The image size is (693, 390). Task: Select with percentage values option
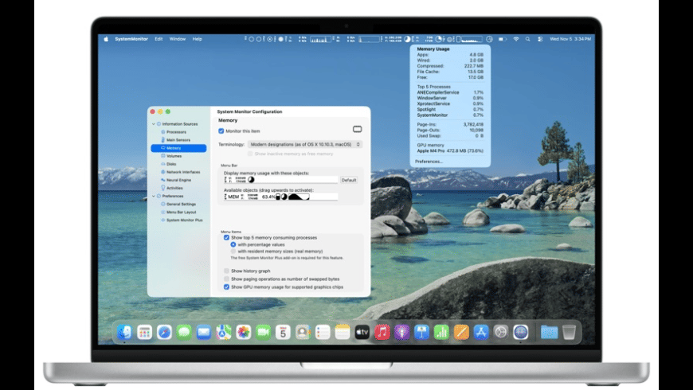coord(233,244)
